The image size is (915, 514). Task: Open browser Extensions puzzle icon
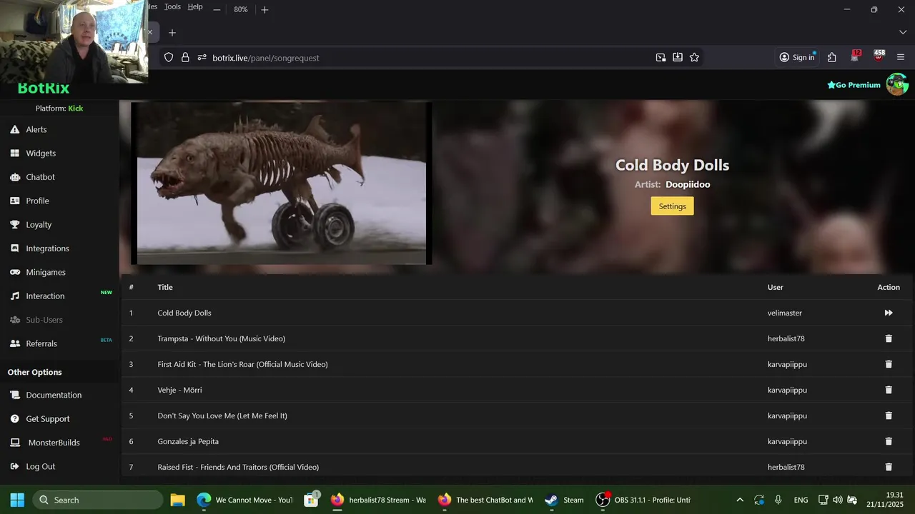click(x=832, y=58)
